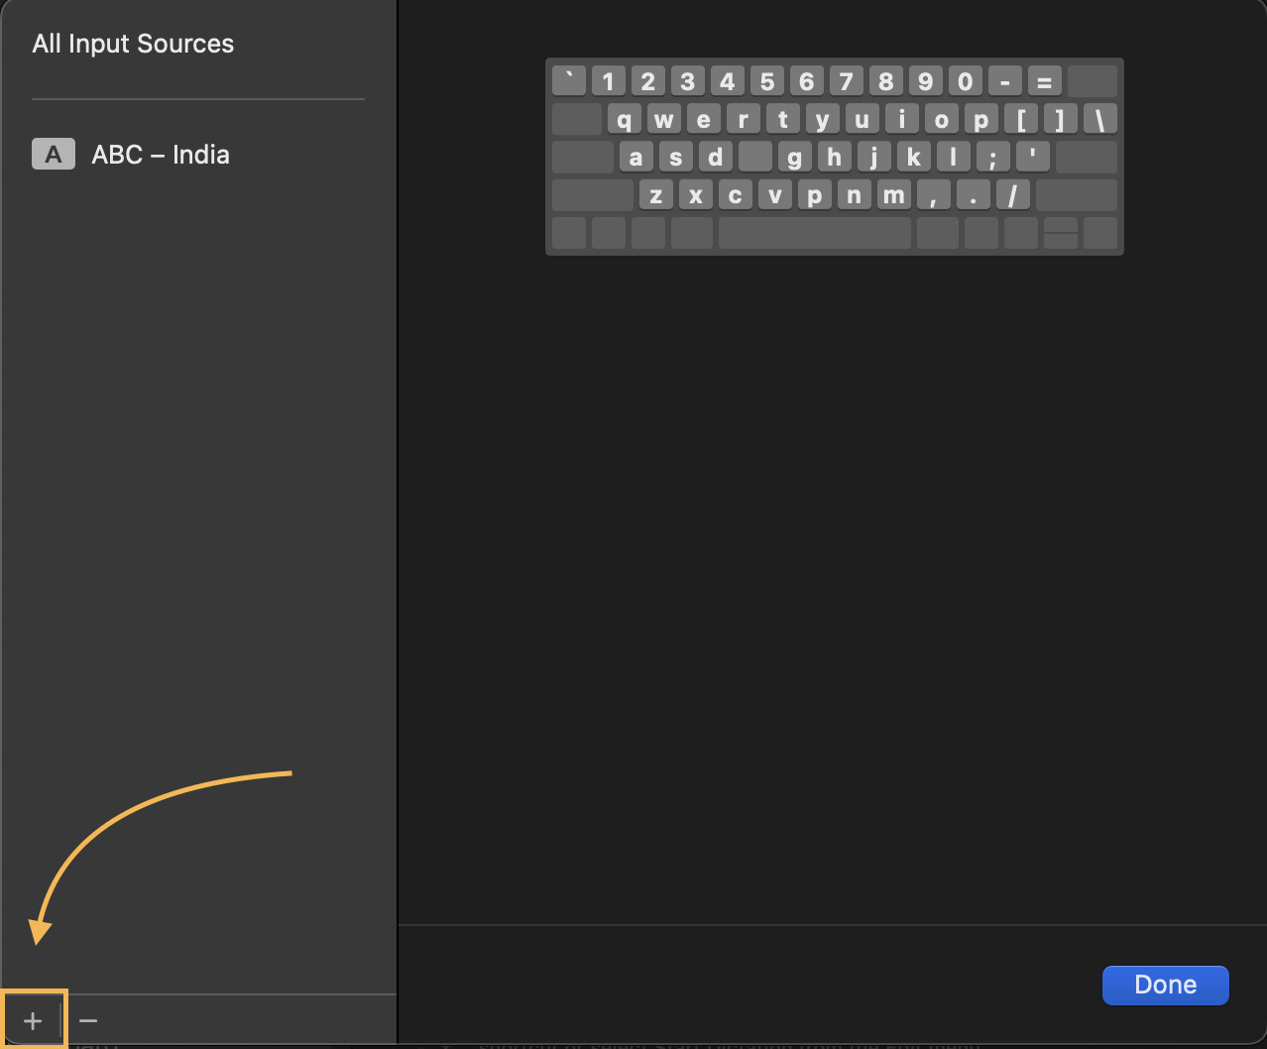Click the All Input Sources header
This screenshot has height=1049, width=1267.
133,44
